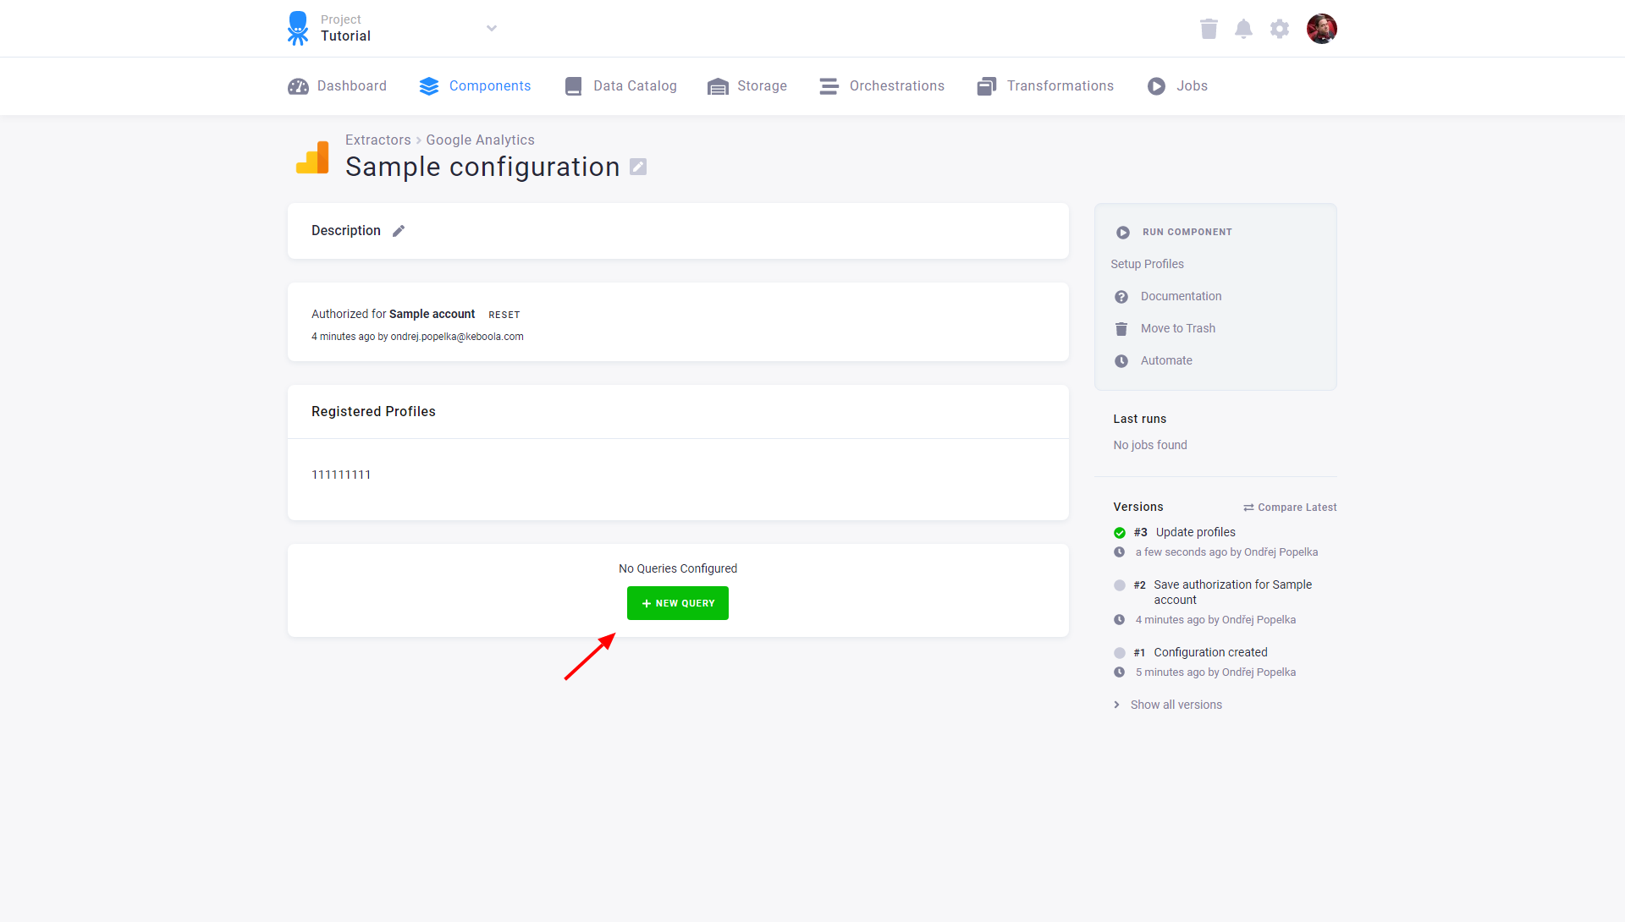Click the Description heading text
The image size is (1625, 922).
pyautogui.click(x=346, y=231)
